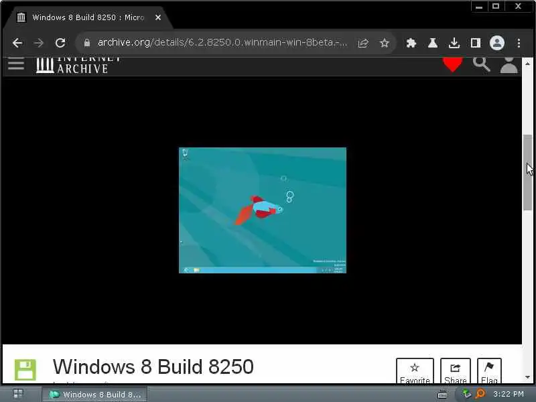Close the Windows 8 Build 8250 tab
This screenshot has width=536, height=402.
(158, 17)
